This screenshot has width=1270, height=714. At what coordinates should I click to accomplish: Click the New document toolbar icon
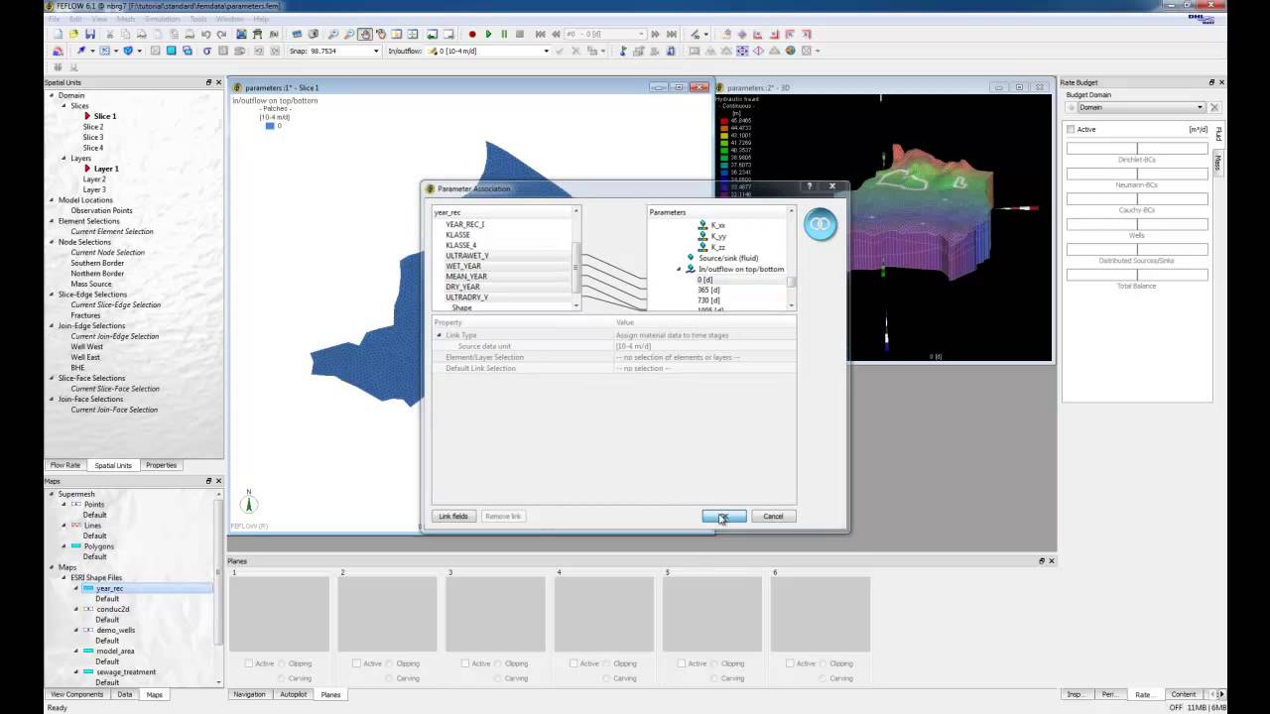point(59,34)
